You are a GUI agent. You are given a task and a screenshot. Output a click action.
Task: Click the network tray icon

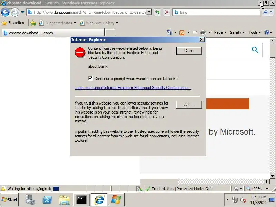(x=235, y=200)
